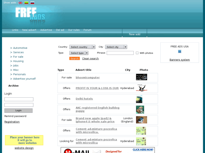Open the Select country dropdown
Image resolution: width=205 pixels, height=153 pixels.
click(82, 47)
